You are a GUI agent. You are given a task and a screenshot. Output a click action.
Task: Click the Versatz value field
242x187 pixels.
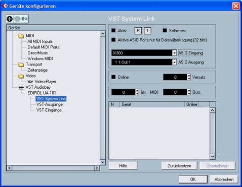tap(175, 77)
